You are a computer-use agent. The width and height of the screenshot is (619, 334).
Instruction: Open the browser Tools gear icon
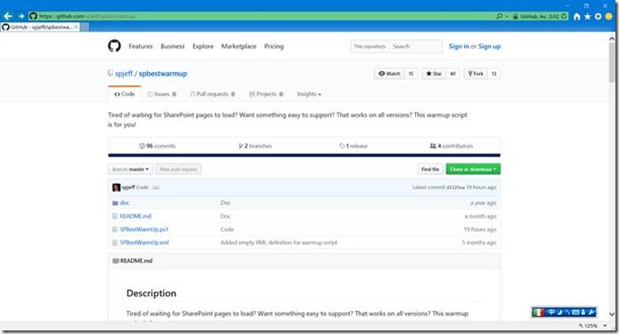(598, 16)
